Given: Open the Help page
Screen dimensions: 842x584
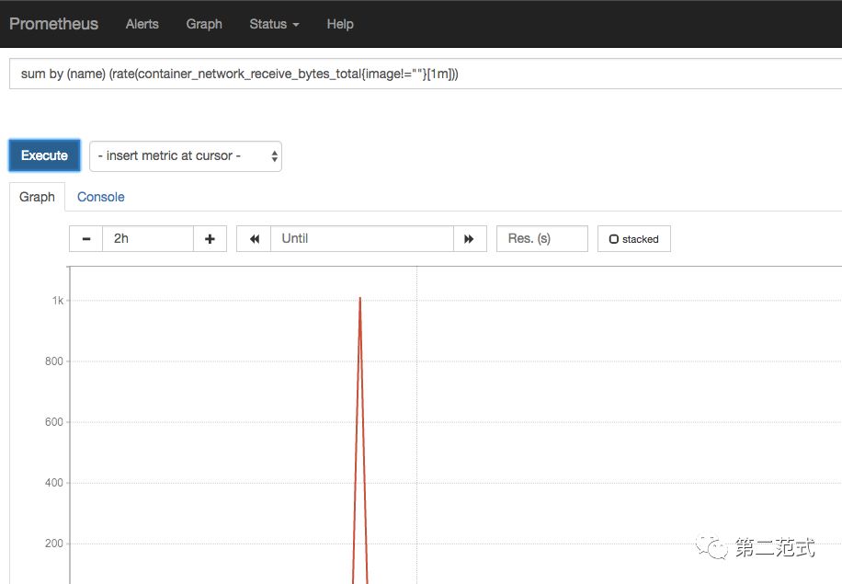Looking at the screenshot, I should click(340, 24).
